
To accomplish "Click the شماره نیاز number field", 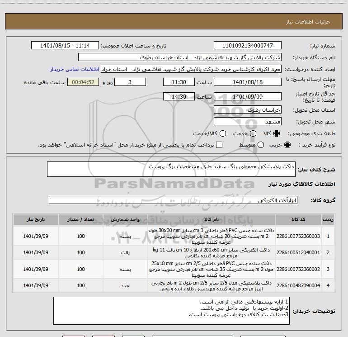I will click(247, 46).
